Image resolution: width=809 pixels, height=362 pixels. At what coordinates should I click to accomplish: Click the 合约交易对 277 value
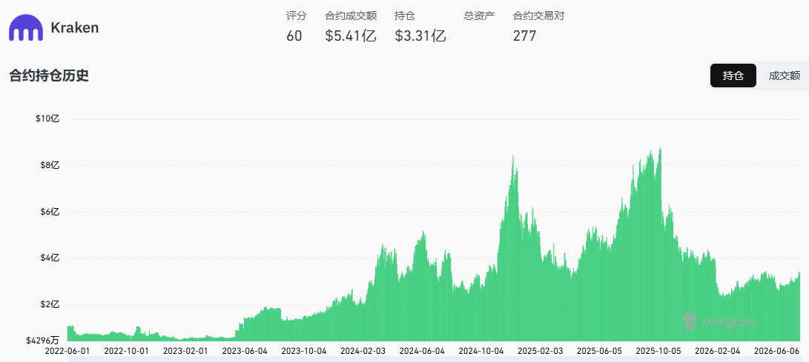coord(525,36)
